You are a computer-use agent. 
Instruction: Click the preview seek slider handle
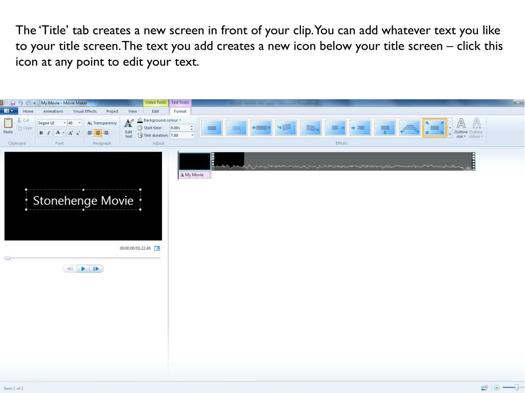tap(7, 258)
